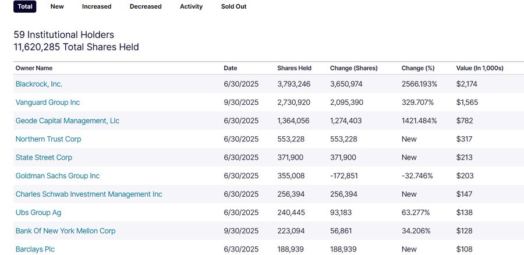This screenshot has height=255, width=524.
Task: Select the Total tab
Action: pyautogui.click(x=24, y=6)
